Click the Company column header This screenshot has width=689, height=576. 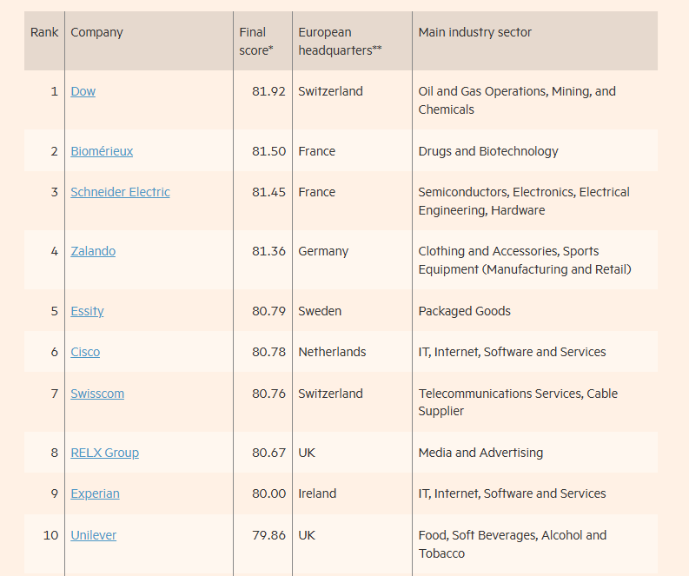[x=96, y=33]
